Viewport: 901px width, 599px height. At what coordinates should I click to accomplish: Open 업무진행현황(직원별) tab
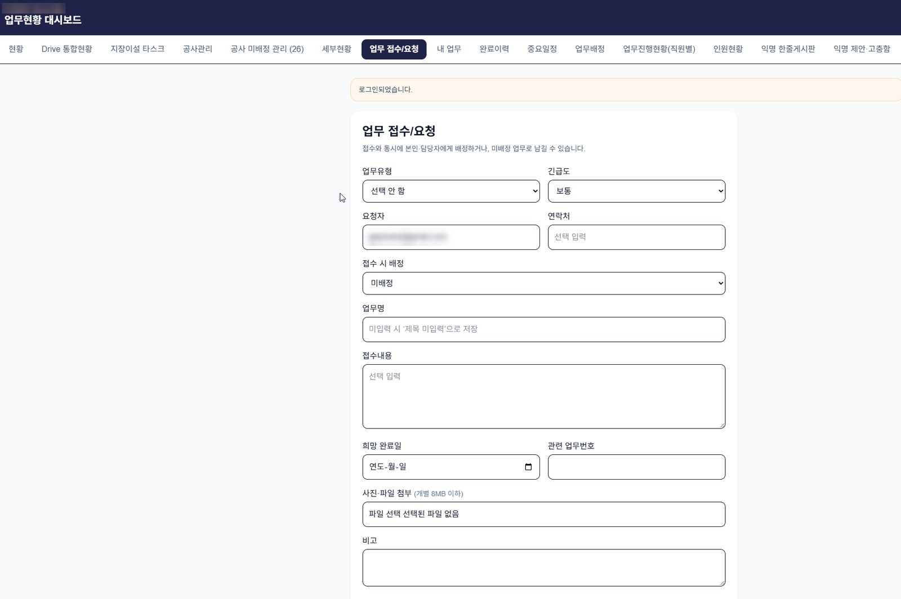point(659,49)
